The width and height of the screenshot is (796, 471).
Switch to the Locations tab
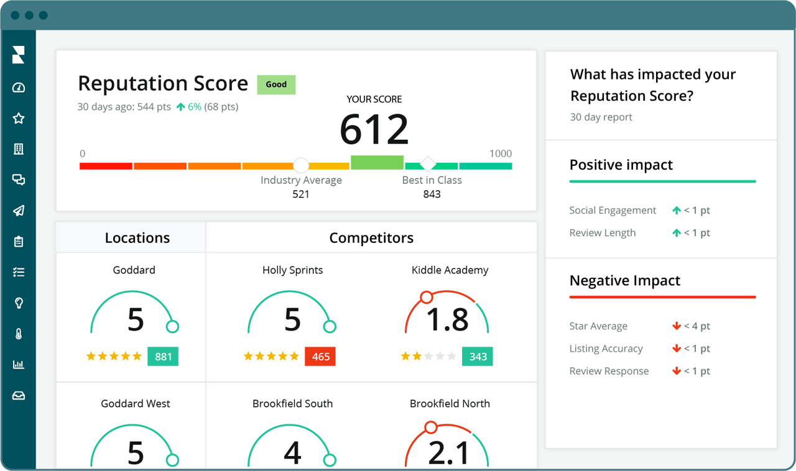point(137,238)
